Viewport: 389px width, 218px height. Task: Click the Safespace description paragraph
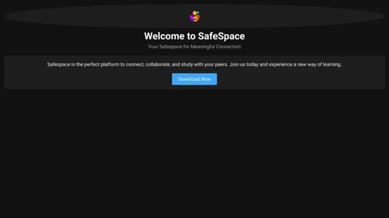pos(194,65)
